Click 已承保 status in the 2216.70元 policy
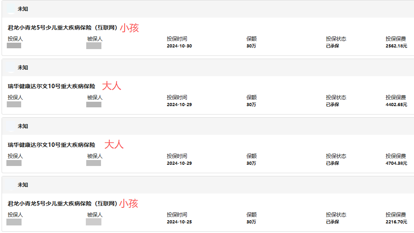 pos(332,222)
